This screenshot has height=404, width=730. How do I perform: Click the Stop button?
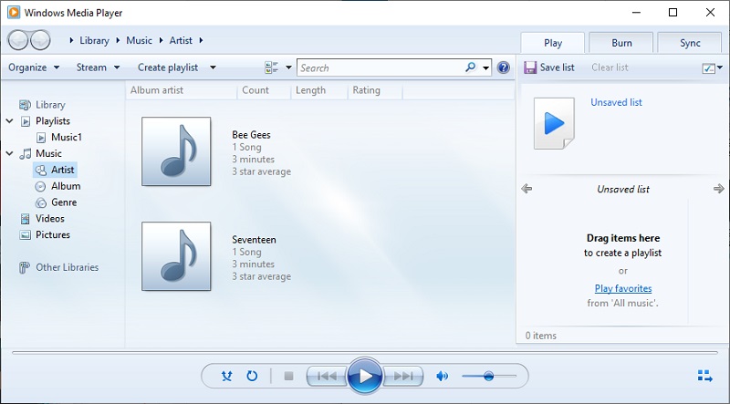(288, 376)
